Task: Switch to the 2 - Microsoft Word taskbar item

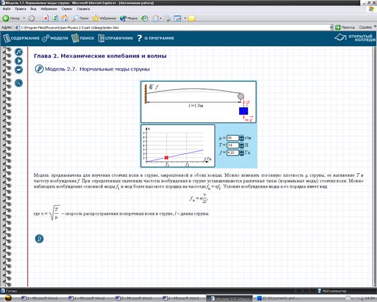Action: coord(181,298)
